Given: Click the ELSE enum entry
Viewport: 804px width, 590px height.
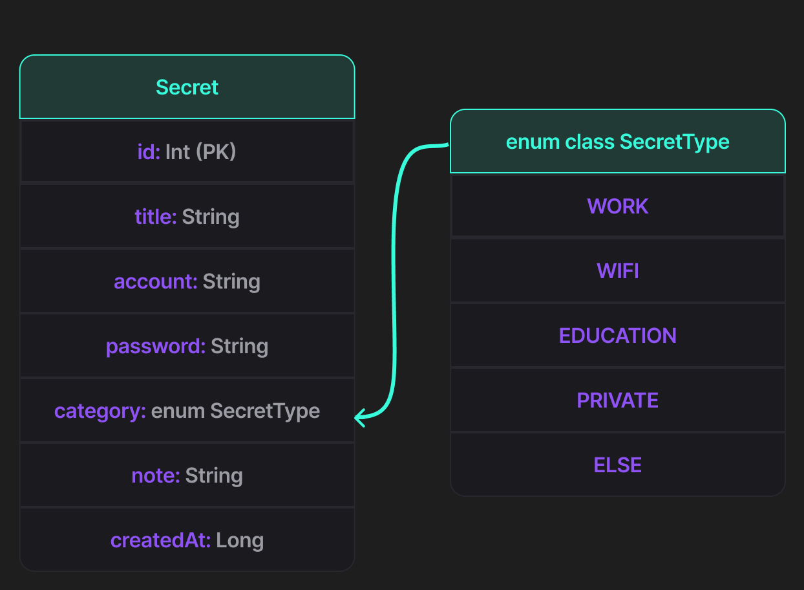Looking at the screenshot, I should (x=617, y=465).
